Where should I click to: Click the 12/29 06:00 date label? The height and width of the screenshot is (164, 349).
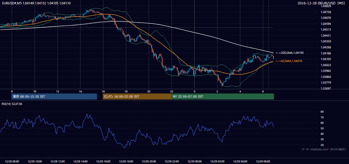pyautogui.click(x=263, y=162)
